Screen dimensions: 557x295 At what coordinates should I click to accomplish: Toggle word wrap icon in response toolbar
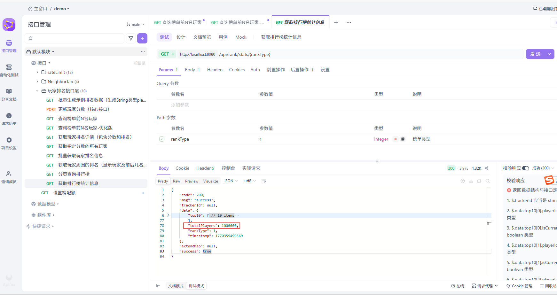coord(264,181)
